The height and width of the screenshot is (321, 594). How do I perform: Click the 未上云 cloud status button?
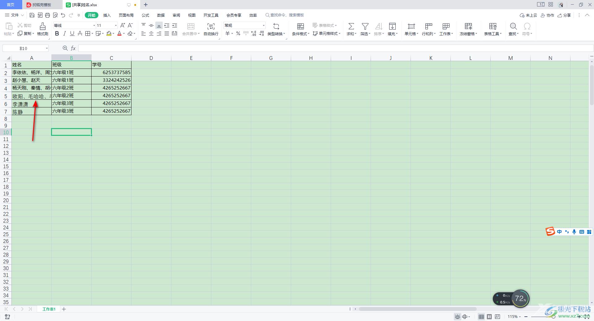tap(528, 15)
